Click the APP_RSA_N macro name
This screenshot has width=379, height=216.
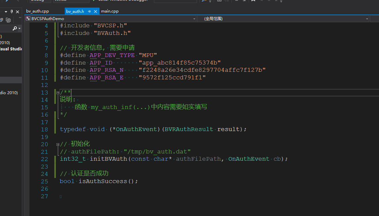point(106,70)
